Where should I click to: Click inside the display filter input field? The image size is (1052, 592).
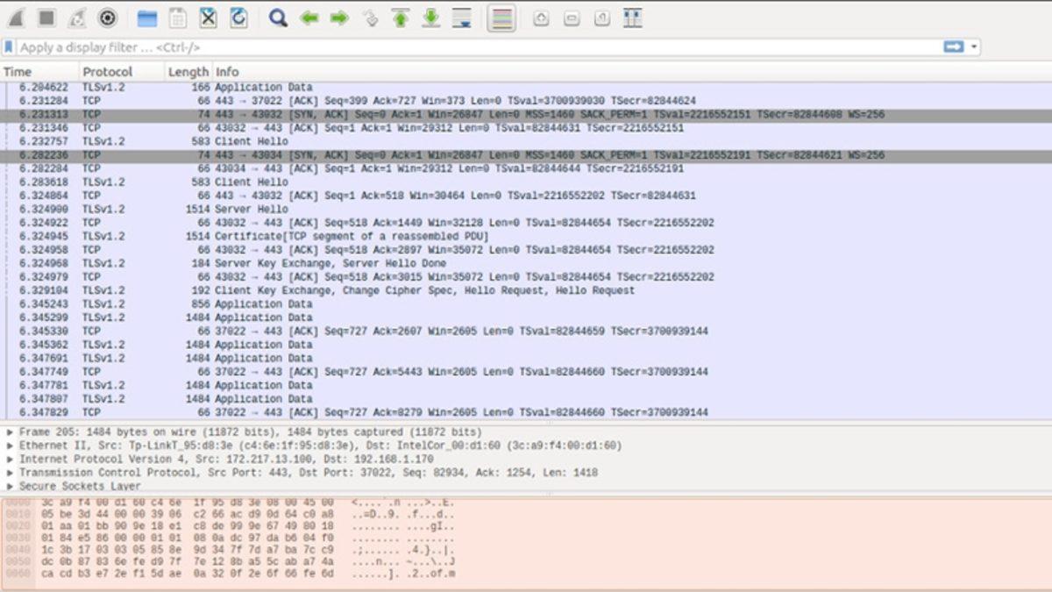pos(351,46)
